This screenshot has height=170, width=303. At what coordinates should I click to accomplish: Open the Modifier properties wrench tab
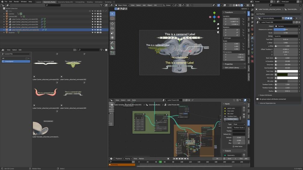pos(252,38)
